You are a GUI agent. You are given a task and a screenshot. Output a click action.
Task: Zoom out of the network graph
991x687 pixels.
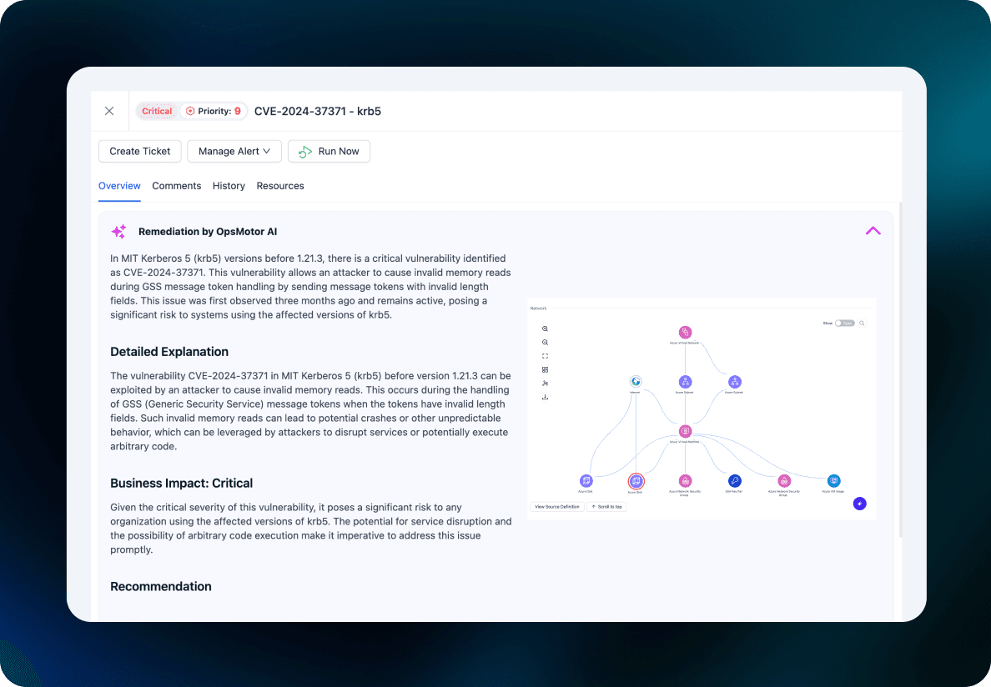545,342
